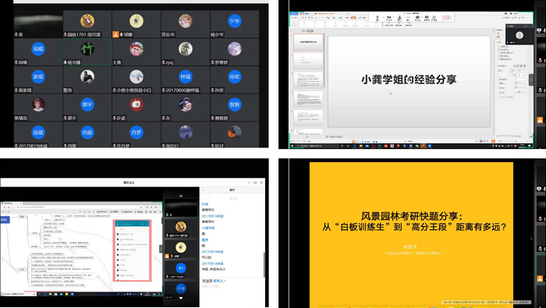546x308 pixels.
Task: Select the first slide thumbnail
Action: click(309, 42)
